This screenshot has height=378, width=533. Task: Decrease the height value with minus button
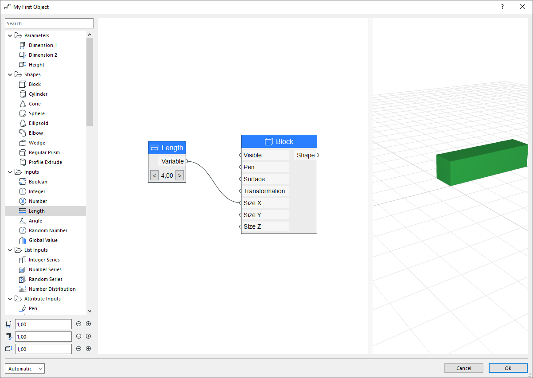click(78, 349)
